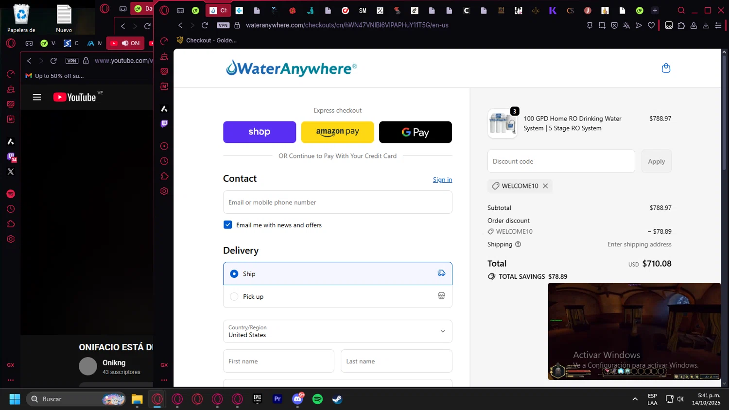The image size is (729, 410).
Task: Open the tab search magnifier icon
Action: (681, 10)
